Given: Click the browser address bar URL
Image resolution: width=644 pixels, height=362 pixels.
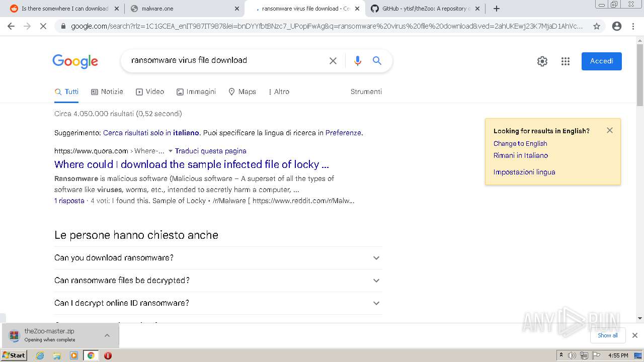Looking at the screenshot, I should (327, 26).
